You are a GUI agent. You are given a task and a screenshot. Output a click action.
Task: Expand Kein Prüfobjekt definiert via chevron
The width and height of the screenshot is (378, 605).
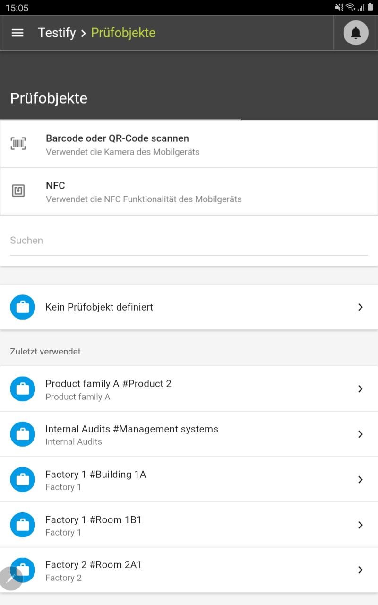[361, 307]
